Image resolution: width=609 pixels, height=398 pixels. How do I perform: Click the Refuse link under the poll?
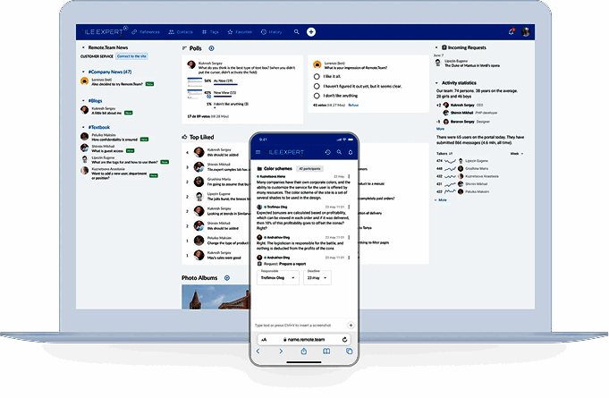point(353,106)
